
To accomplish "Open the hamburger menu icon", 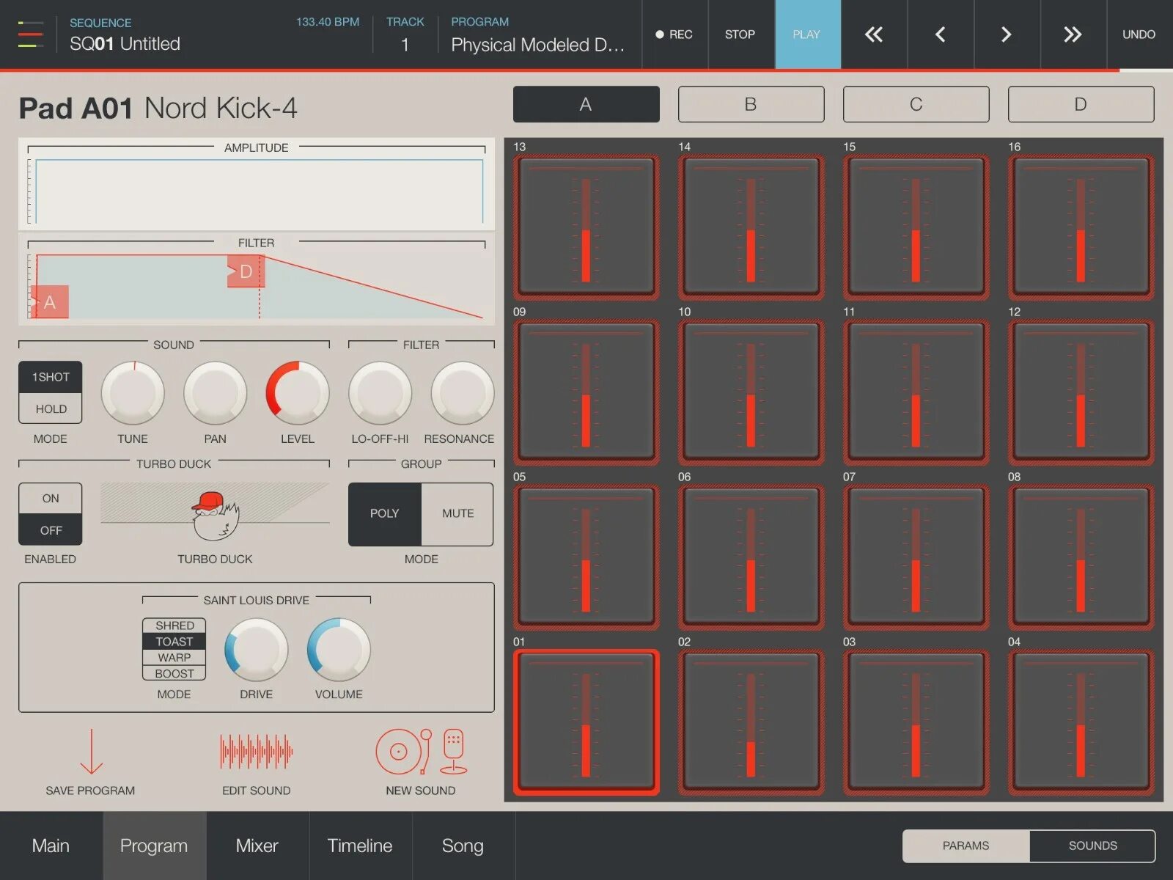I will point(30,34).
